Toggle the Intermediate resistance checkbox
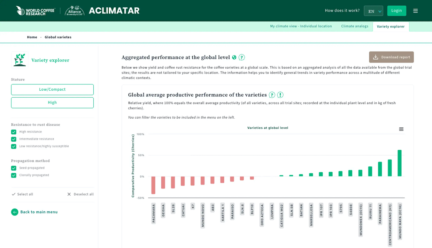This screenshot has width=432, height=248. (x=14, y=139)
